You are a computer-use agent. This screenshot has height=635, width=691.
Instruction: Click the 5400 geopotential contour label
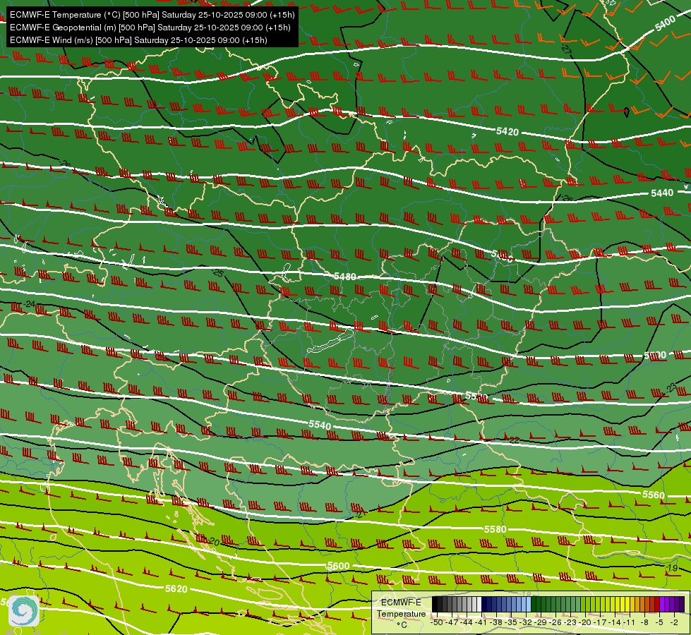(x=665, y=23)
